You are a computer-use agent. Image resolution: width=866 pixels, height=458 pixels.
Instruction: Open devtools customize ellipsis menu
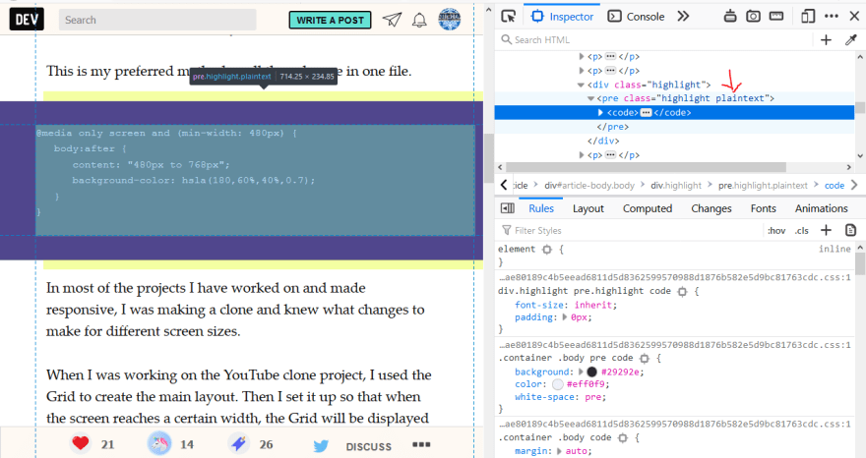[x=832, y=17]
